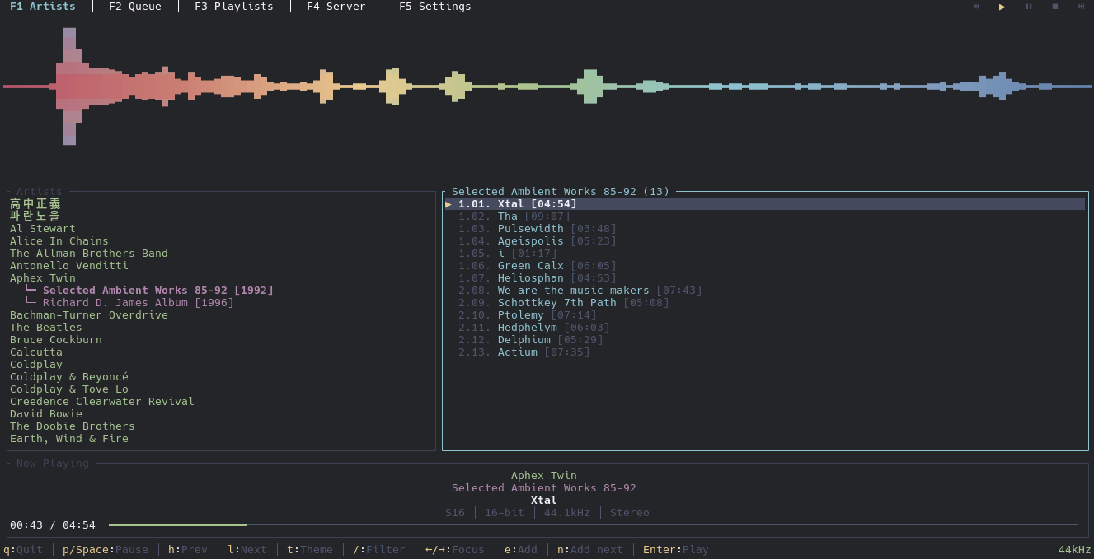Select track 2.12 Delphium
Viewport: 1094px width, 559px height.
(531, 340)
